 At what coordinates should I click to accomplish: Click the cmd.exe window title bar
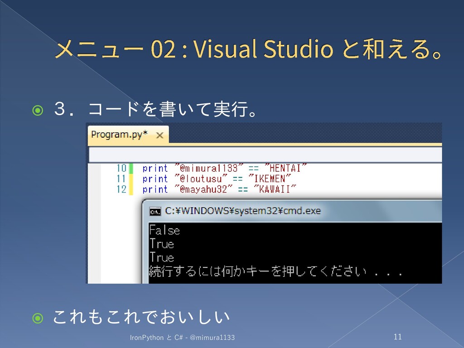coord(293,211)
